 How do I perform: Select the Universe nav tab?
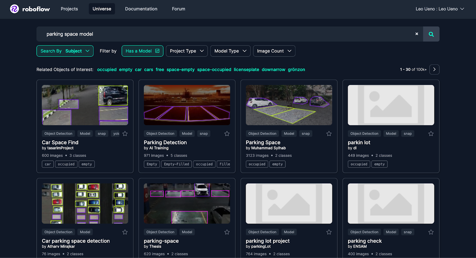point(102,9)
